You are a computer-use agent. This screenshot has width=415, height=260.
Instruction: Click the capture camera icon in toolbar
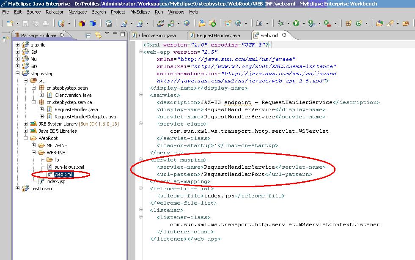pyautogui.click(x=259, y=24)
